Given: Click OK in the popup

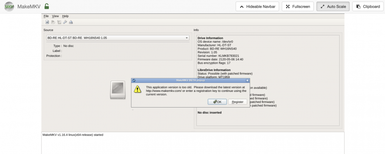Looking at the screenshot, I should [x=217, y=102].
